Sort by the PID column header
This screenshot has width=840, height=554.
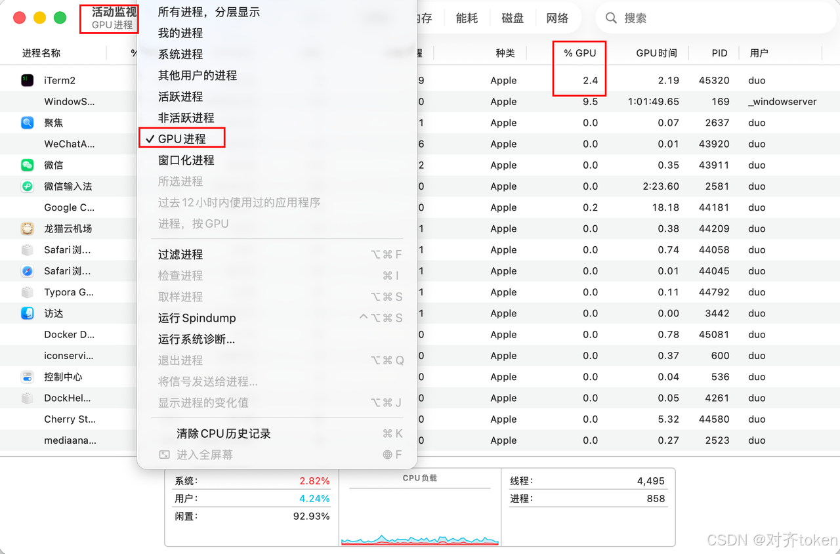[720, 53]
